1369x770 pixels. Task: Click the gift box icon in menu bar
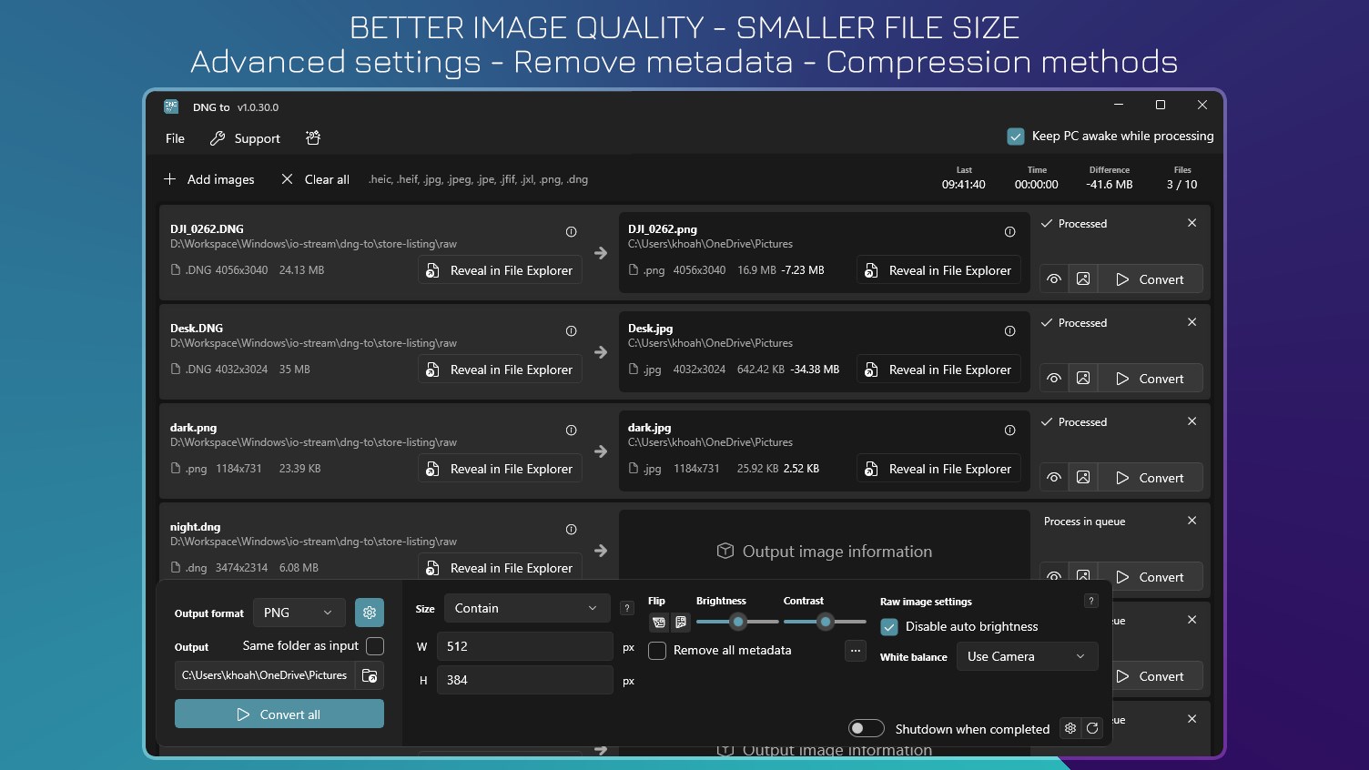(312, 137)
